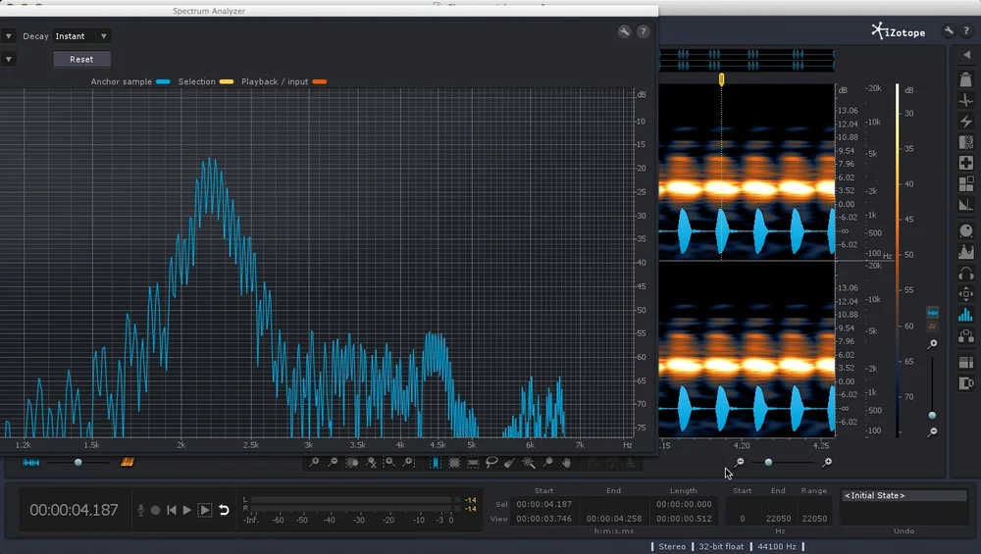
Task: Select Initial State in Undo history
Action: 904,495
